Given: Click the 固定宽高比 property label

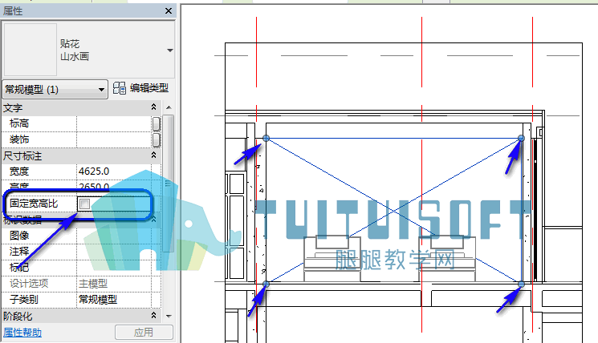Looking at the screenshot, I should tap(34, 204).
